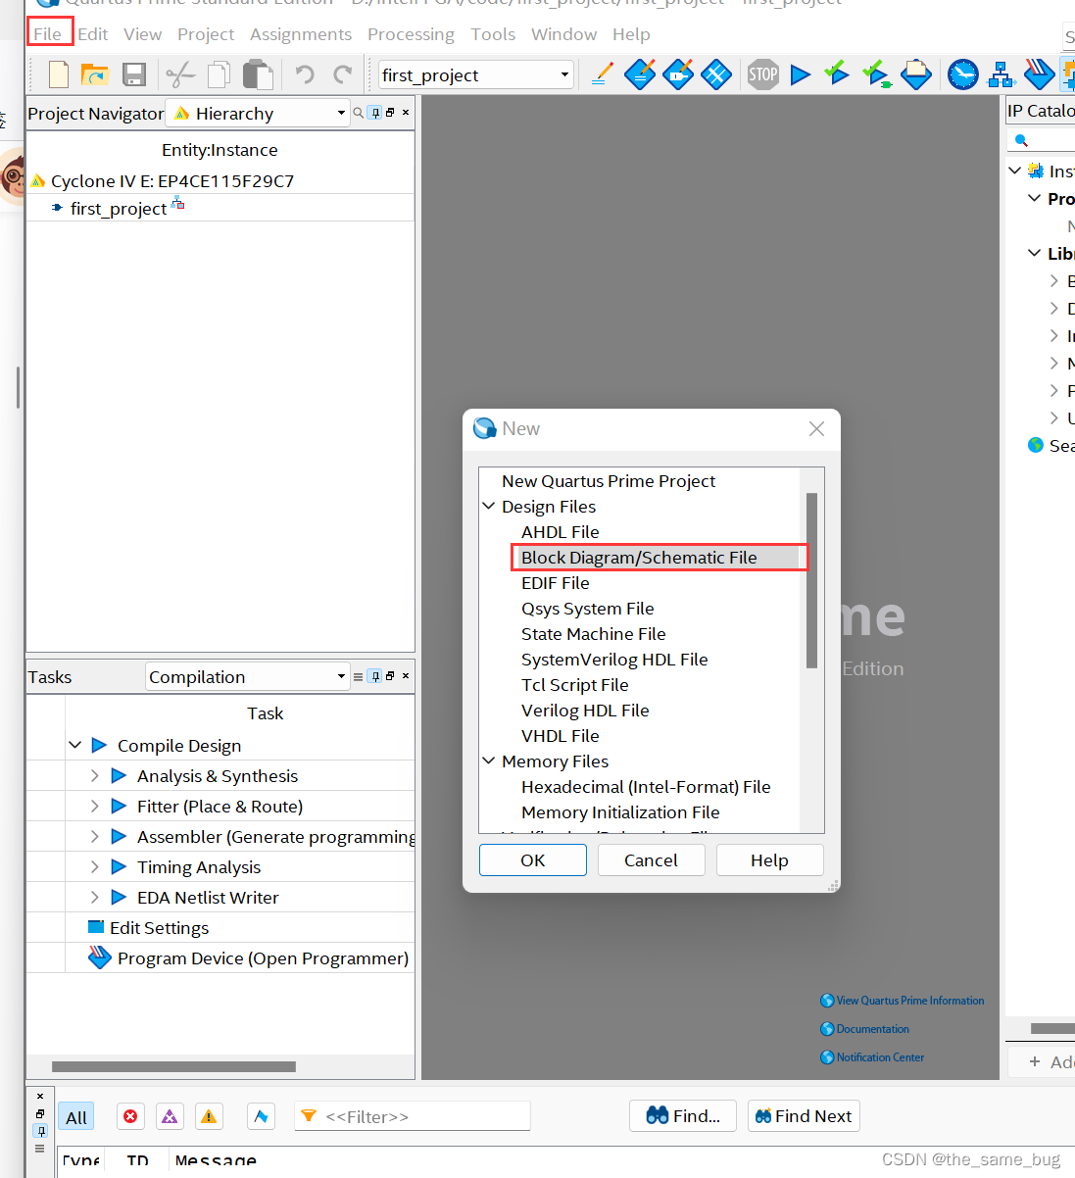
Task: Open the Programmer toolbar icon
Action: 1039,74
